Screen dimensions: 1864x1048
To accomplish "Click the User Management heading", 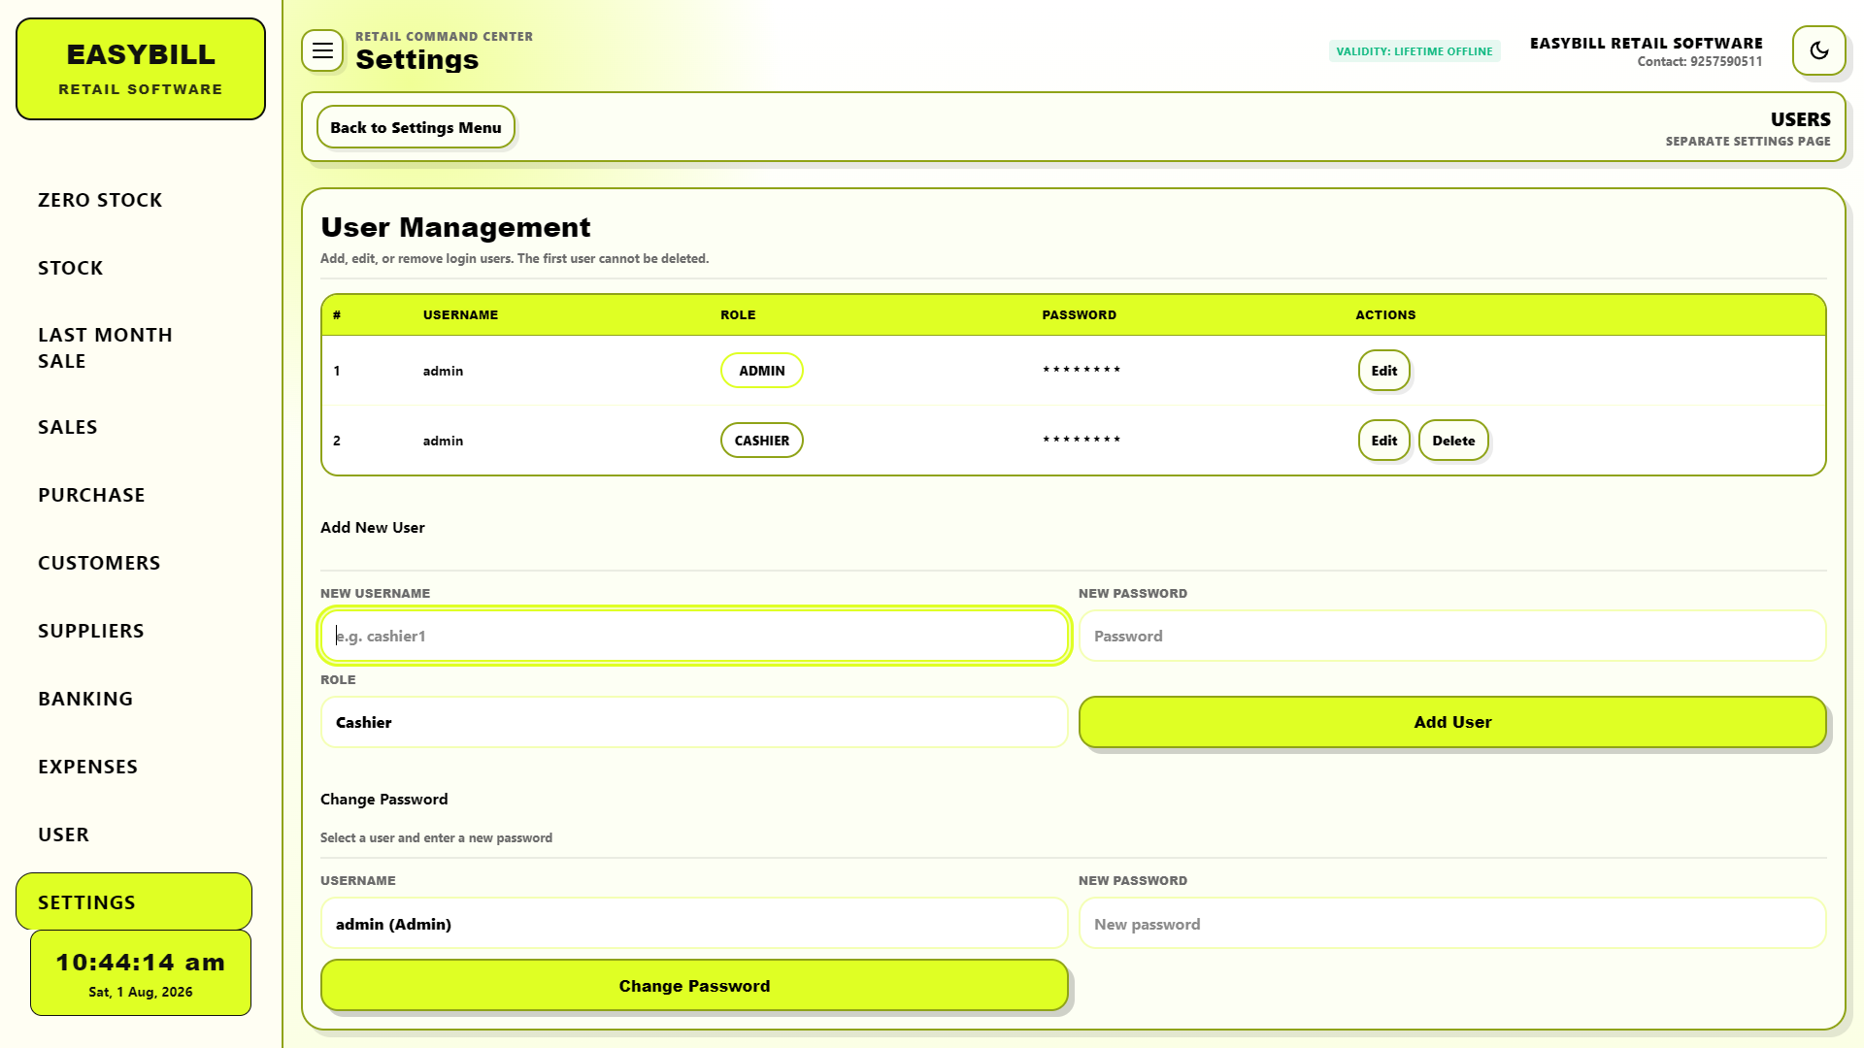I will pyautogui.click(x=455, y=227).
